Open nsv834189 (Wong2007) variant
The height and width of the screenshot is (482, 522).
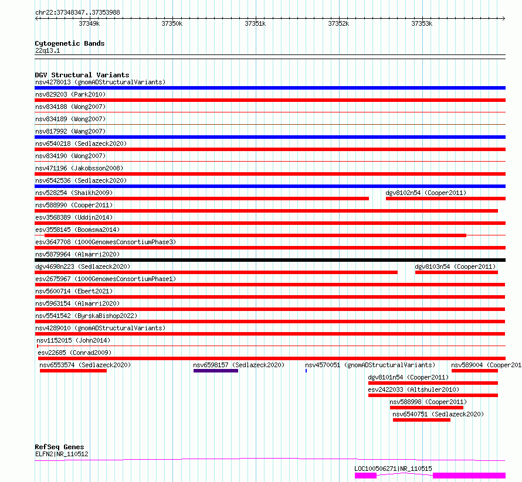pyautogui.click(x=70, y=119)
